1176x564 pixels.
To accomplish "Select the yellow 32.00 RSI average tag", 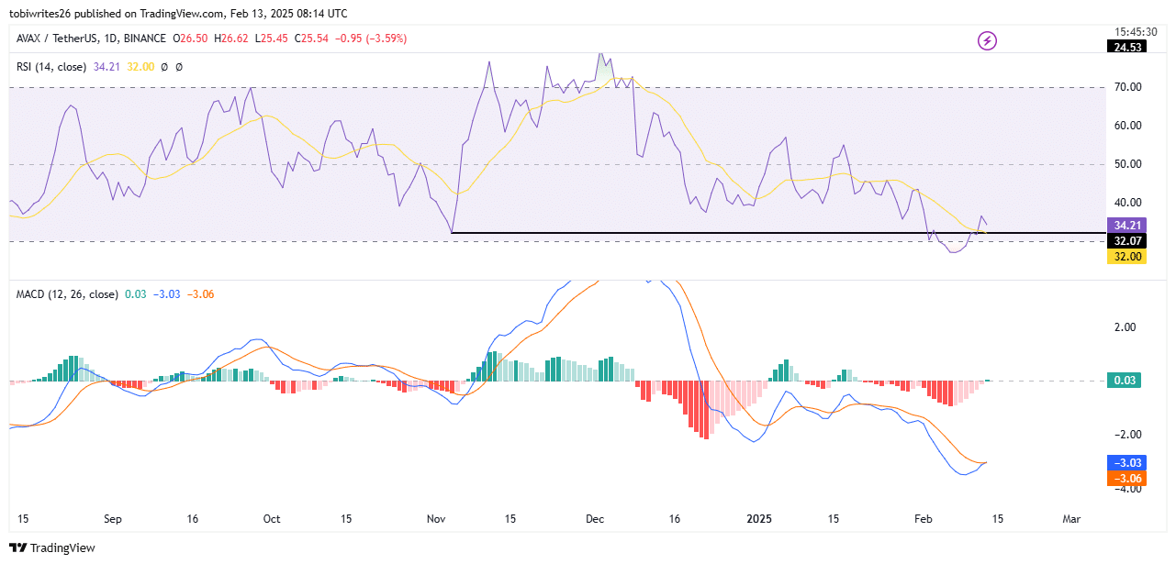I will [1126, 257].
